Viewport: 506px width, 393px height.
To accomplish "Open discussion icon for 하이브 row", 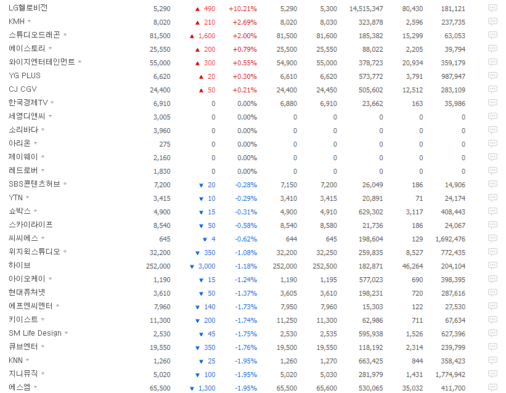I will click(x=492, y=265).
